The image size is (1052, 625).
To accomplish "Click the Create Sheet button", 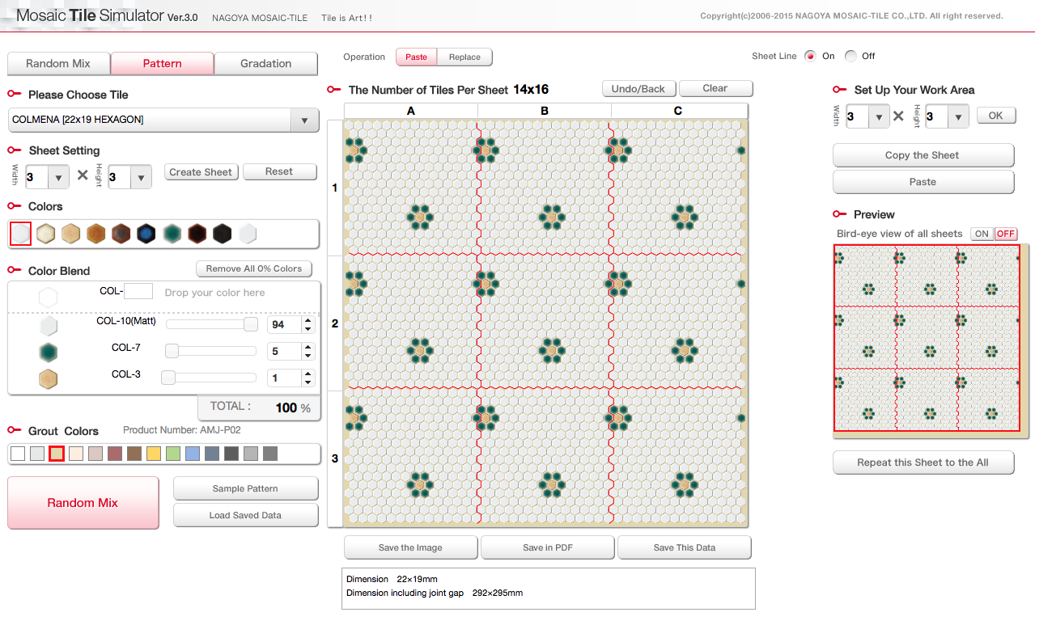I will coord(201,171).
